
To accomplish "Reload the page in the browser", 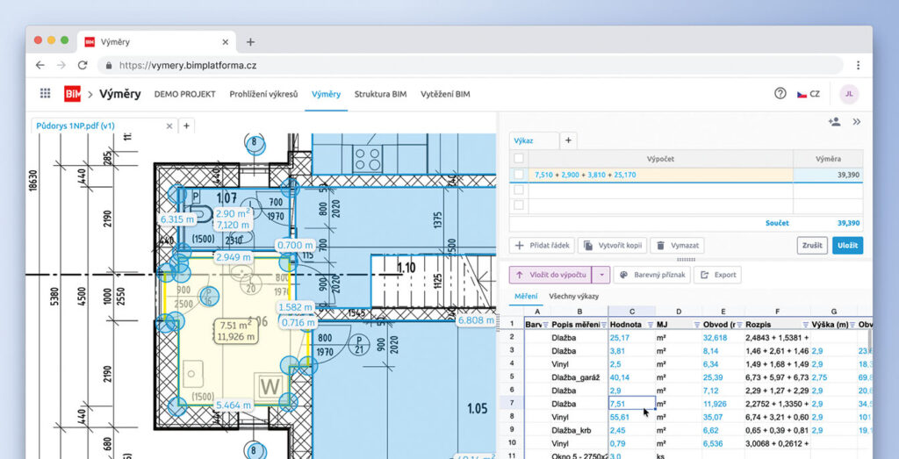I will point(83,65).
